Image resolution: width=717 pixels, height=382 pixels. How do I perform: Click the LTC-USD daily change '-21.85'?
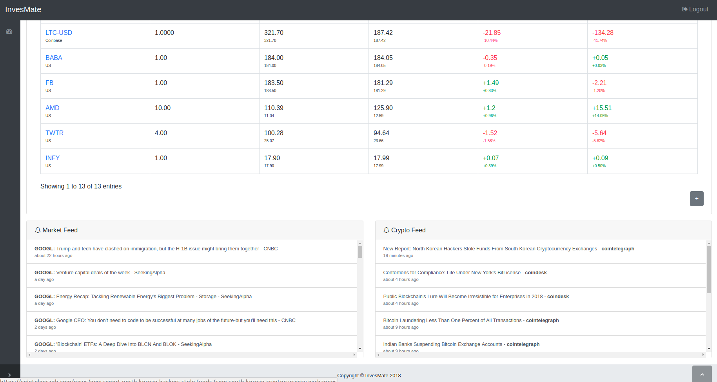point(492,33)
